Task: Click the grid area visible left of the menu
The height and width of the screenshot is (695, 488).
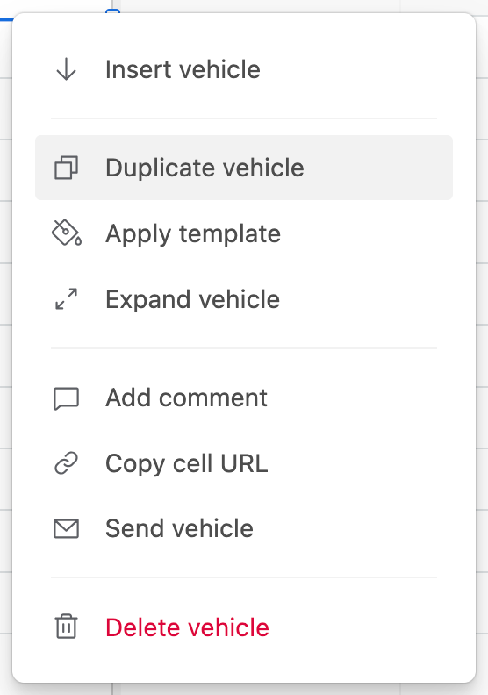Action: (x=5, y=355)
